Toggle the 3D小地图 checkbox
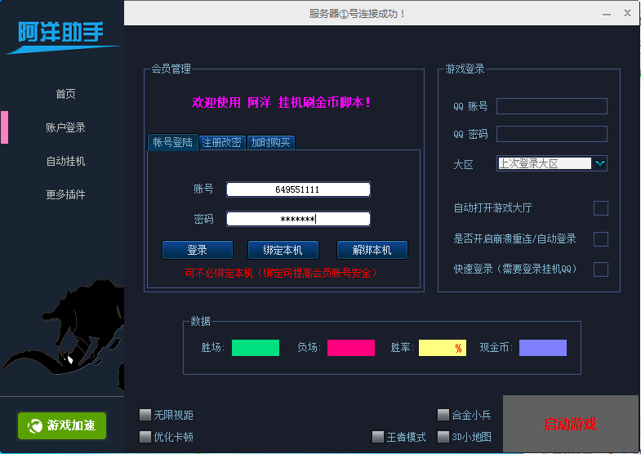Viewport: 641px width, 454px height. pyautogui.click(x=443, y=436)
